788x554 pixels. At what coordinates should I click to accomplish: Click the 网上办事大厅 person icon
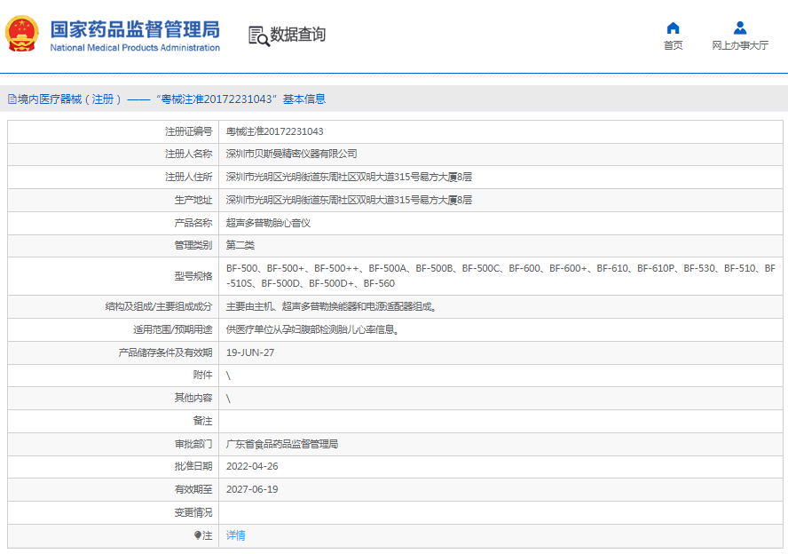[739, 28]
